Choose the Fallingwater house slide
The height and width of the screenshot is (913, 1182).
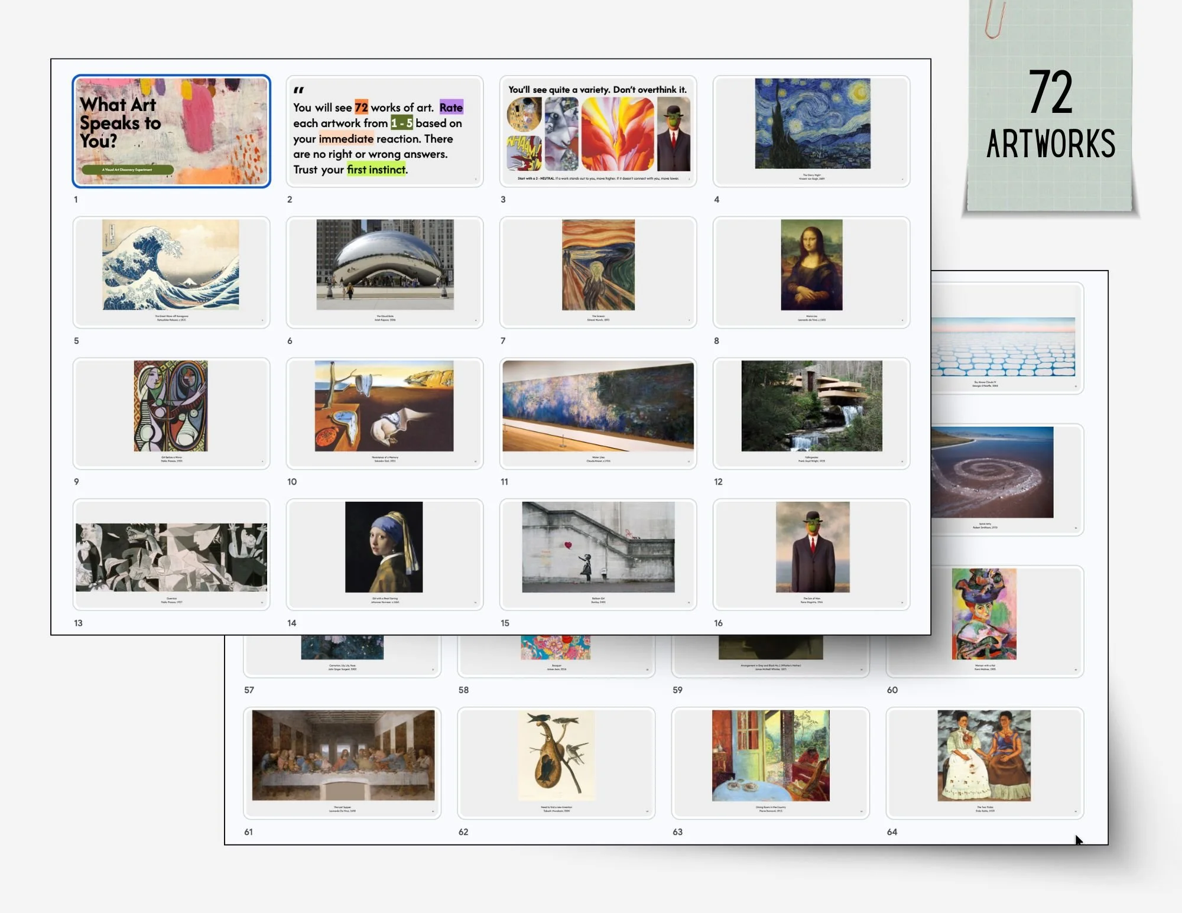pos(811,414)
